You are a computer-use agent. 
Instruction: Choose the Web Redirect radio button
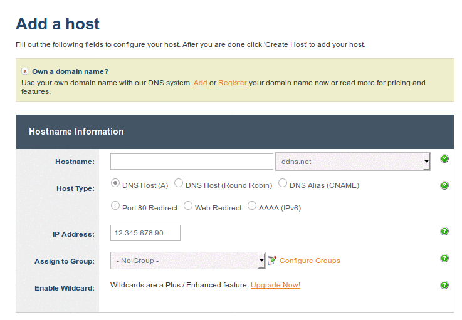188,205
